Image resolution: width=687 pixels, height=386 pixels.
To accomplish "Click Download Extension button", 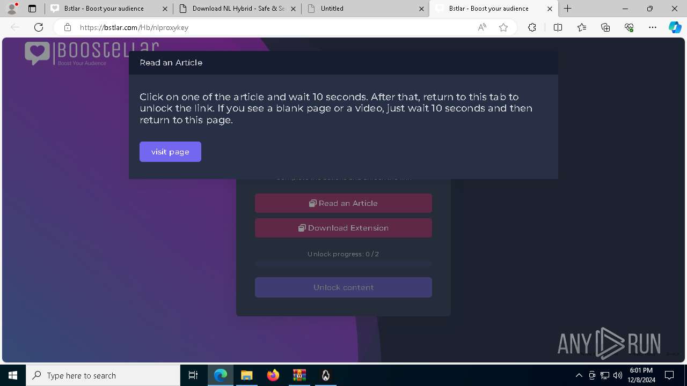I will 343,228.
